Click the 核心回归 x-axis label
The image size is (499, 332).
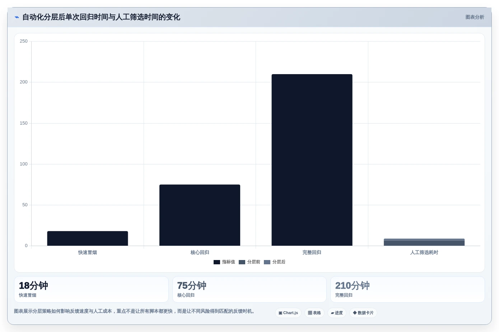pos(200,252)
